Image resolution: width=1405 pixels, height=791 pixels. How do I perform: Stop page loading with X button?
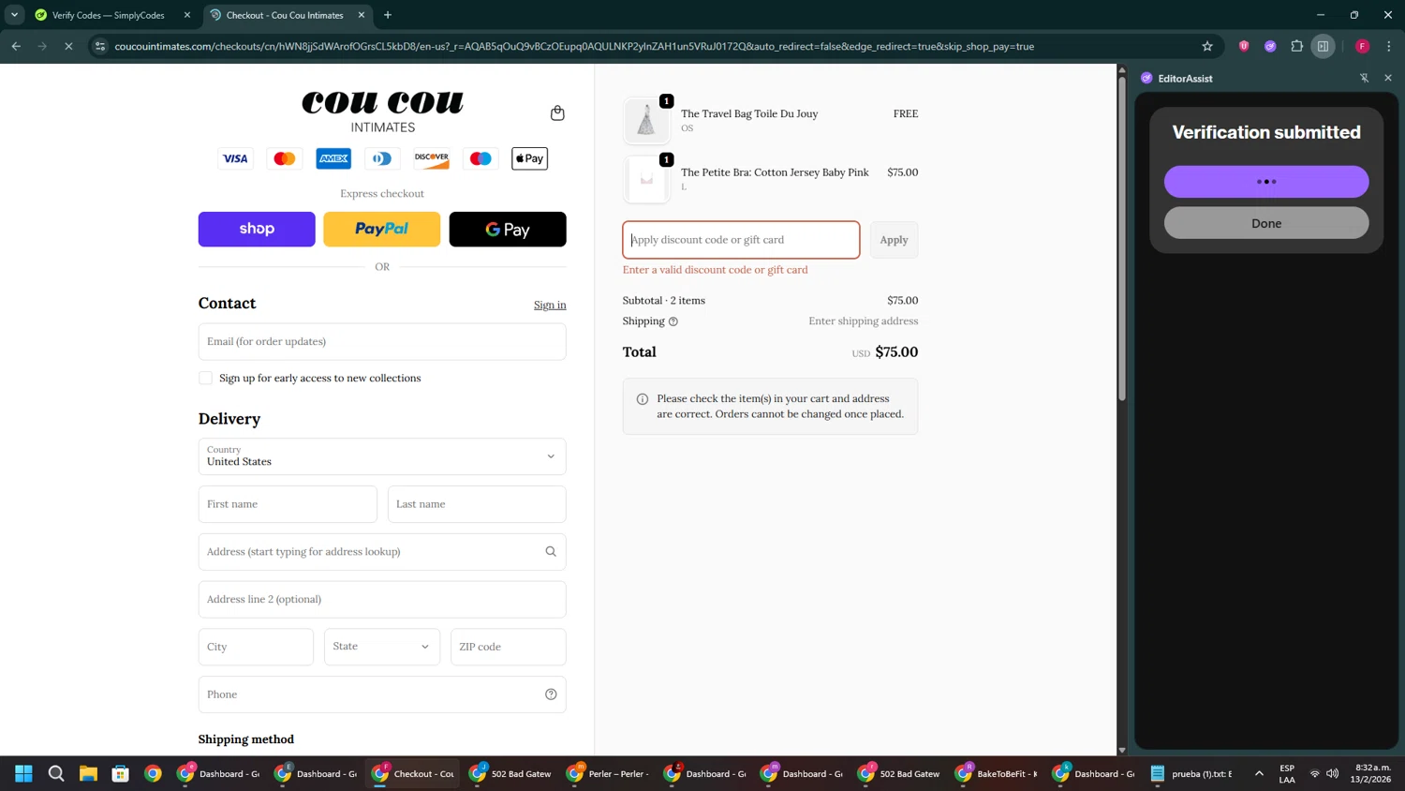coord(68,46)
